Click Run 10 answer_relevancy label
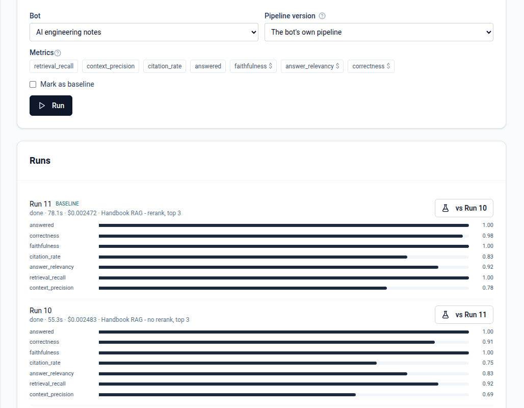 pyautogui.click(x=52, y=373)
